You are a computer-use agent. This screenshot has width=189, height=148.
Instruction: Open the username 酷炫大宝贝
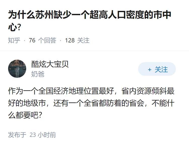click(x=50, y=64)
